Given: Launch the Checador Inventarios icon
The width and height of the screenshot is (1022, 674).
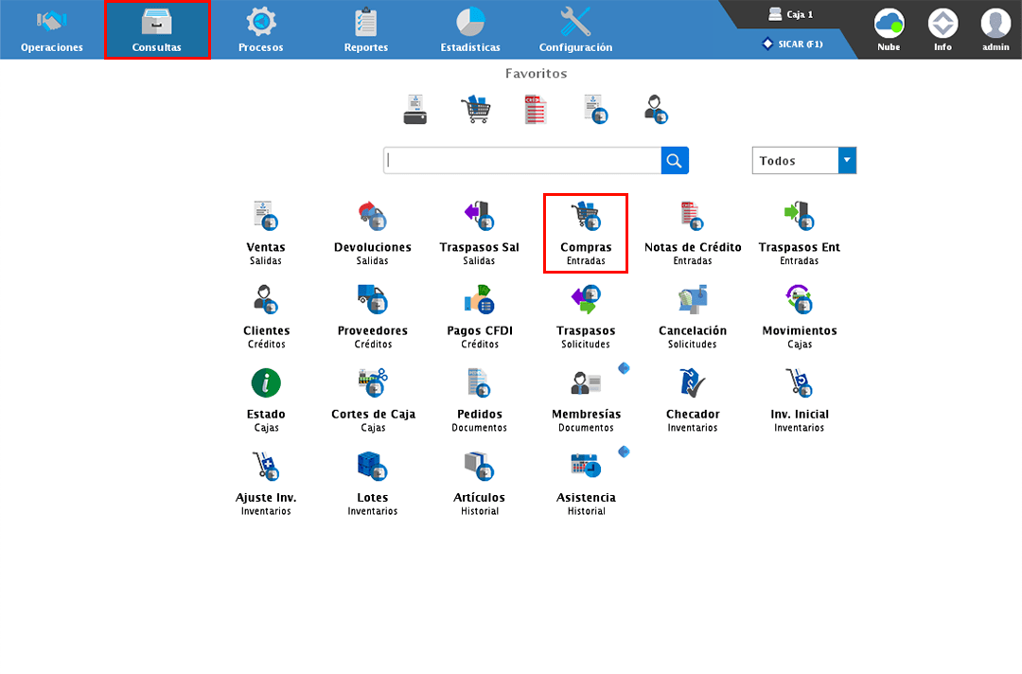Looking at the screenshot, I should 693,384.
